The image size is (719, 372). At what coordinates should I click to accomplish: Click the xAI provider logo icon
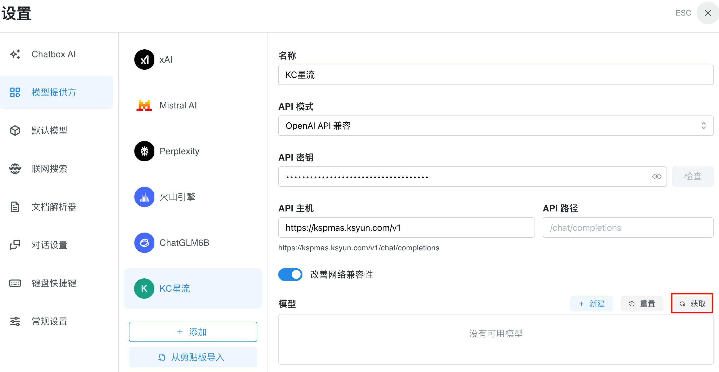tap(144, 59)
